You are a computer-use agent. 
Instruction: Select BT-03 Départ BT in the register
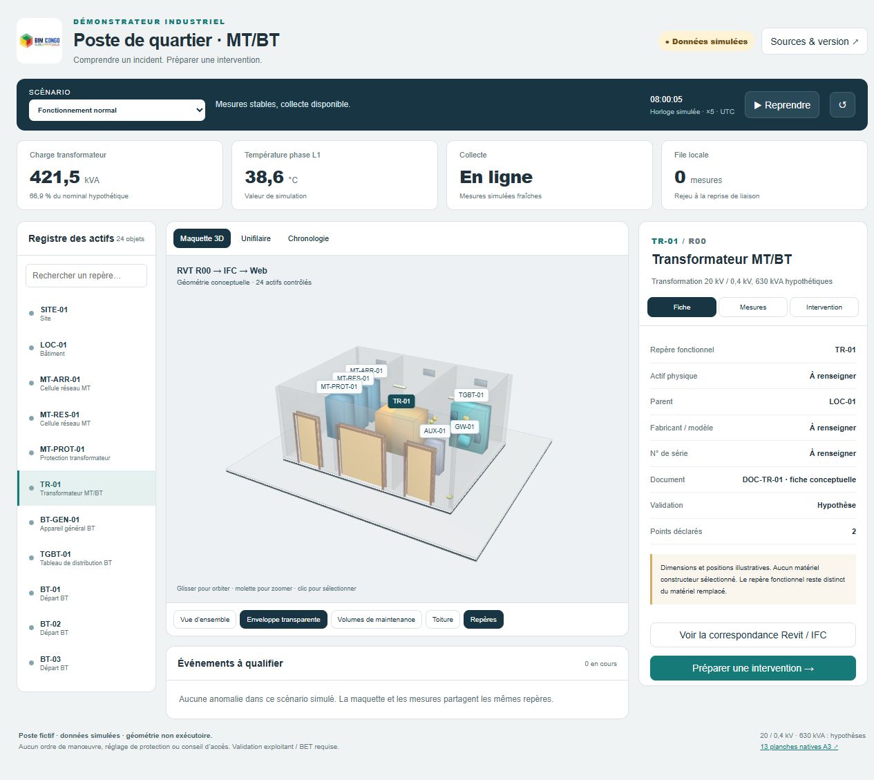coord(86,663)
